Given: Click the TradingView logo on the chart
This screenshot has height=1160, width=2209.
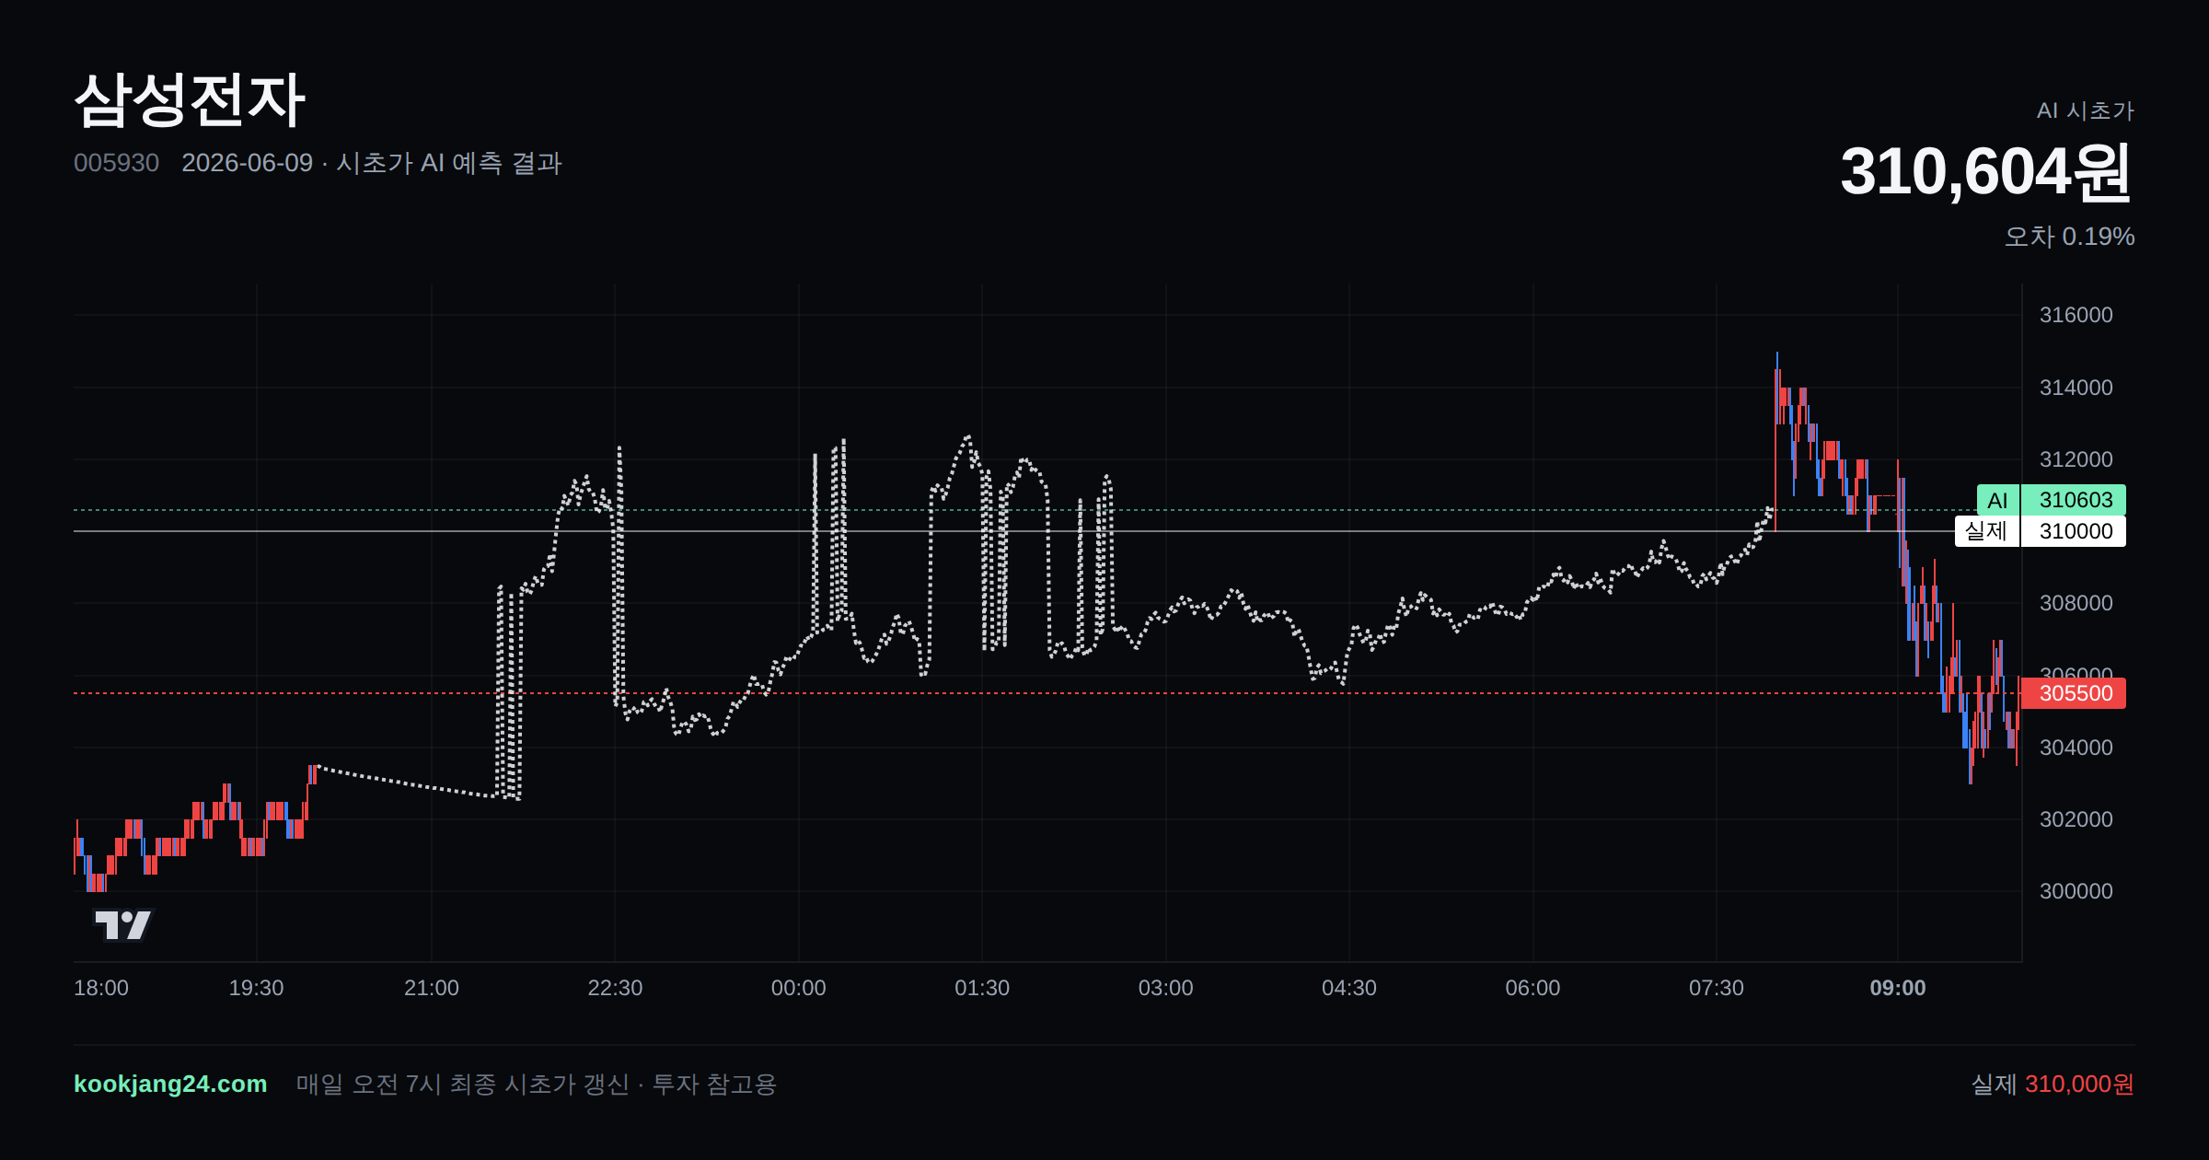Looking at the screenshot, I should 123,924.
